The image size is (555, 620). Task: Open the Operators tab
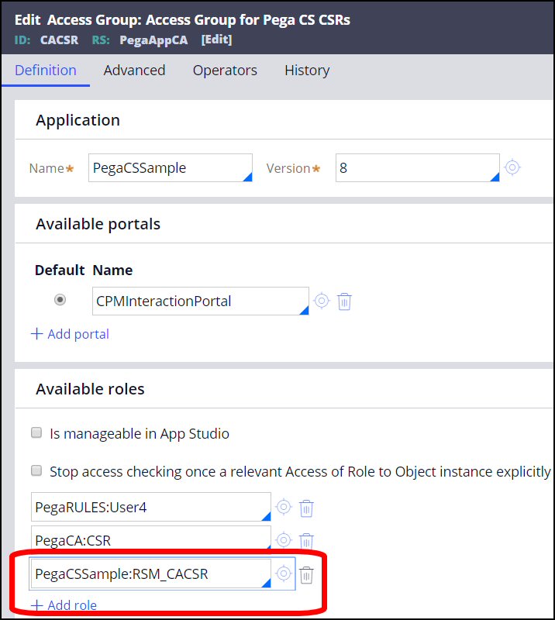[225, 70]
